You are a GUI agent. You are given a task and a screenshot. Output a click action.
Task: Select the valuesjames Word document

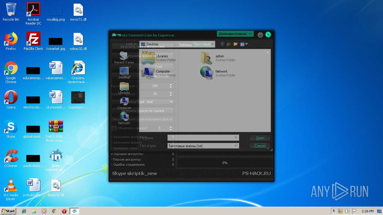pyautogui.click(x=56, y=71)
